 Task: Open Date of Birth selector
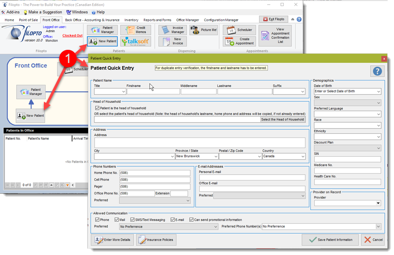click(x=378, y=92)
